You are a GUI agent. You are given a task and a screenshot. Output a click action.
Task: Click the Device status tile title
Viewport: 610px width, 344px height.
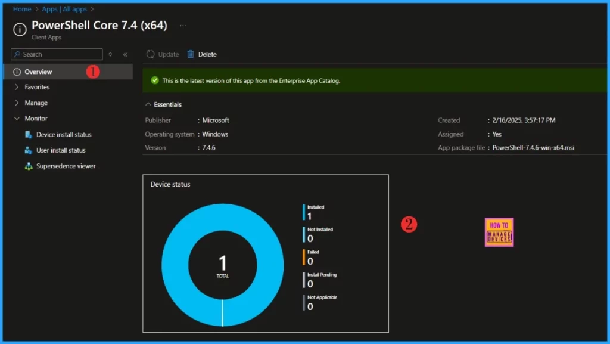pyautogui.click(x=170, y=184)
